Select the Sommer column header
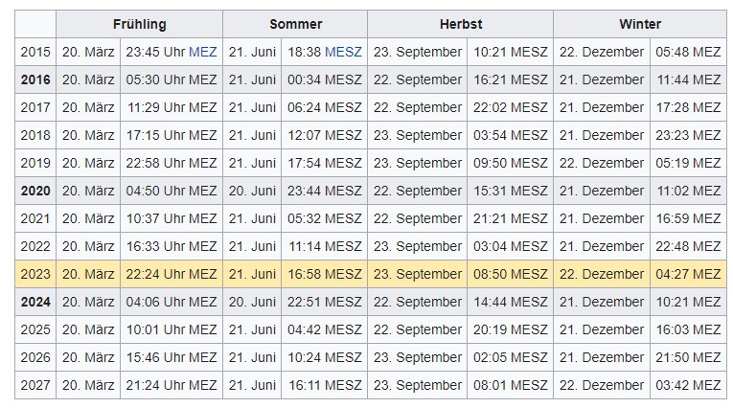This screenshot has height=408, width=733. (295, 24)
